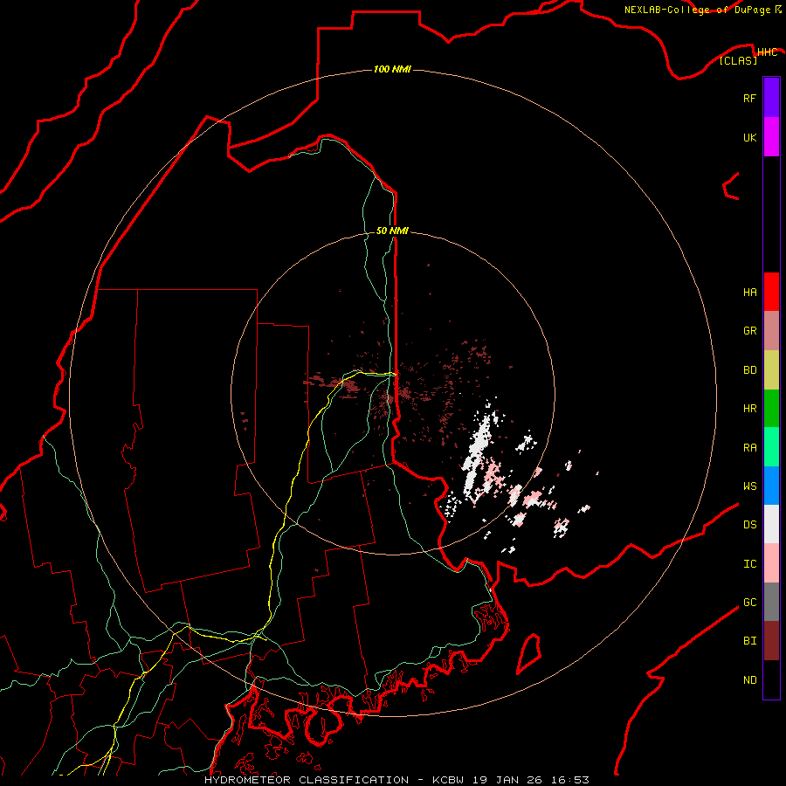Click the "ND" legend label
Image resolution: width=786 pixels, height=786 pixels.
pyautogui.click(x=749, y=680)
